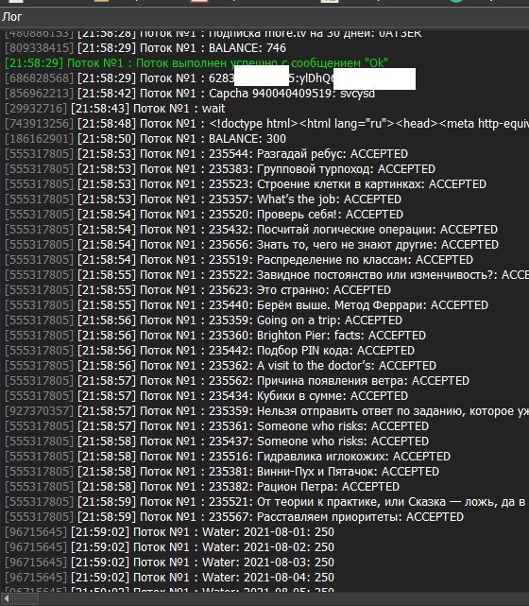Open action ID 743913256 on doctype html line
This screenshot has width=529, height=606.
[x=39, y=123]
